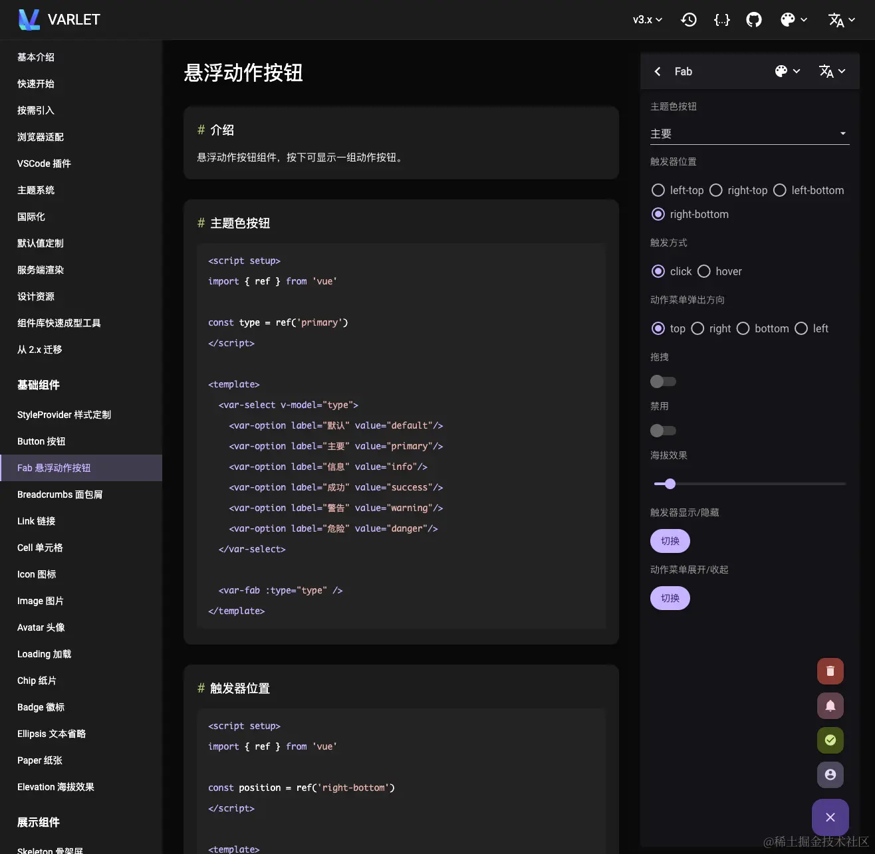Open the v3.x version dropdown
The height and width of the screenshot is (854, 875).
point(648,20)
